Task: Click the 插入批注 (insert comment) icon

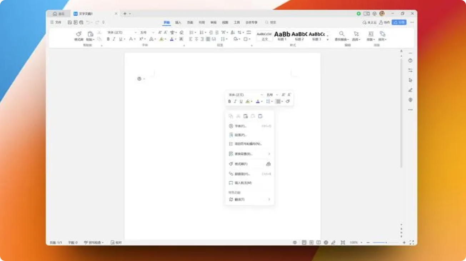Action: (x=231, y=183)
